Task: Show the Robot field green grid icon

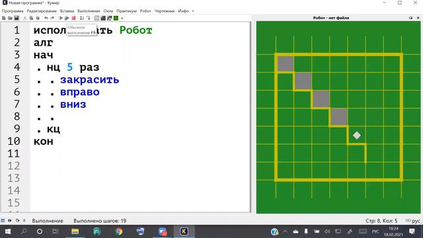Action: coord(116,18)
